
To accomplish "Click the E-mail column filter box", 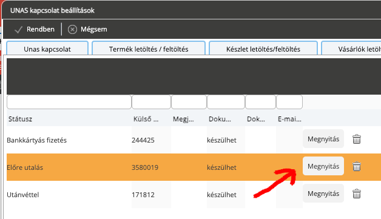I will point(289,102).
